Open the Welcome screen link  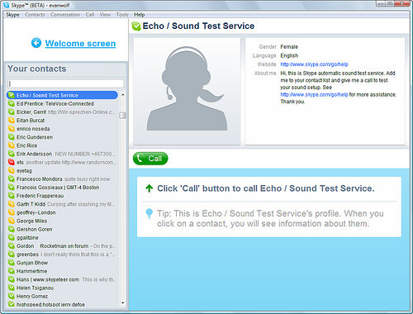pyautogui.click(x=80, y=44)
